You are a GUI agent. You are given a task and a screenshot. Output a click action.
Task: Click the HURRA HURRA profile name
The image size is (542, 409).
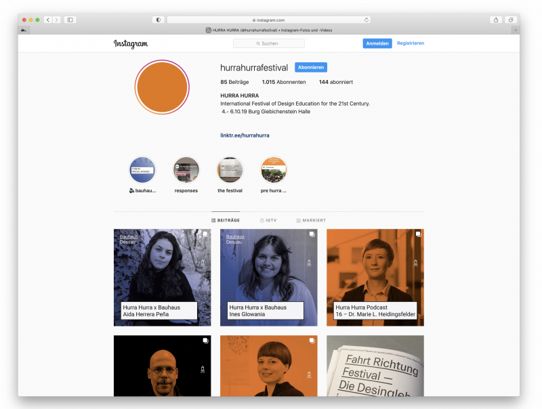point(240,95)
